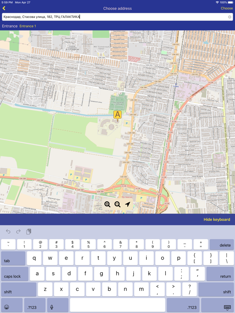
Task: Switch to numbers with right .?123 key
Action: coord(183,305)
